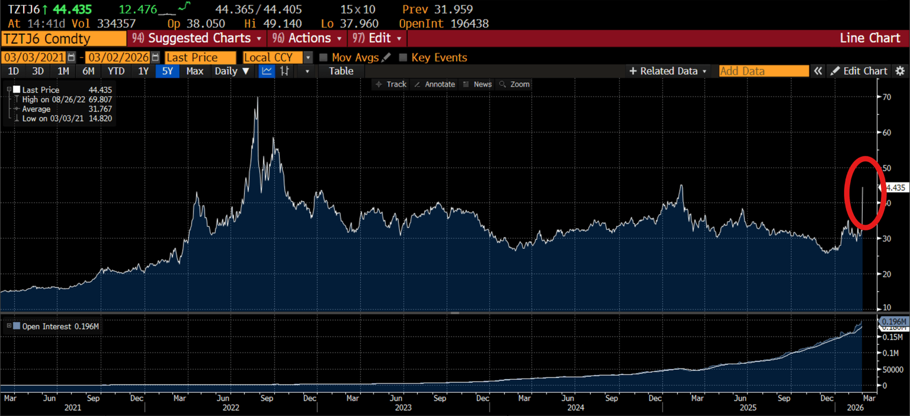Select the line chart type icon
Image resolution: width=910 pixels, height=416 pixels.
[267, 71]
